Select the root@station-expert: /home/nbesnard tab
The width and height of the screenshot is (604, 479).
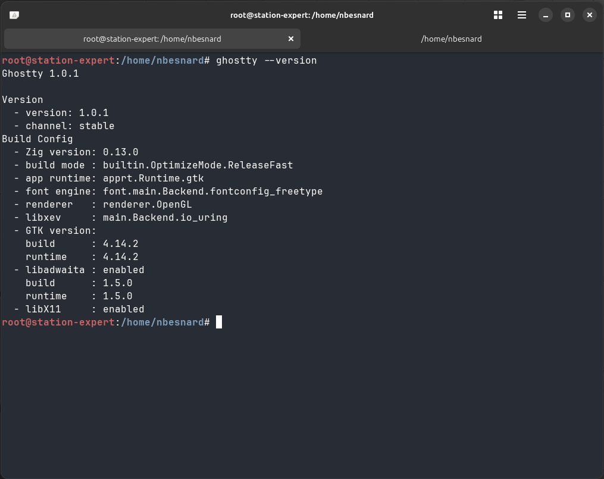click(x=152, y=39)
